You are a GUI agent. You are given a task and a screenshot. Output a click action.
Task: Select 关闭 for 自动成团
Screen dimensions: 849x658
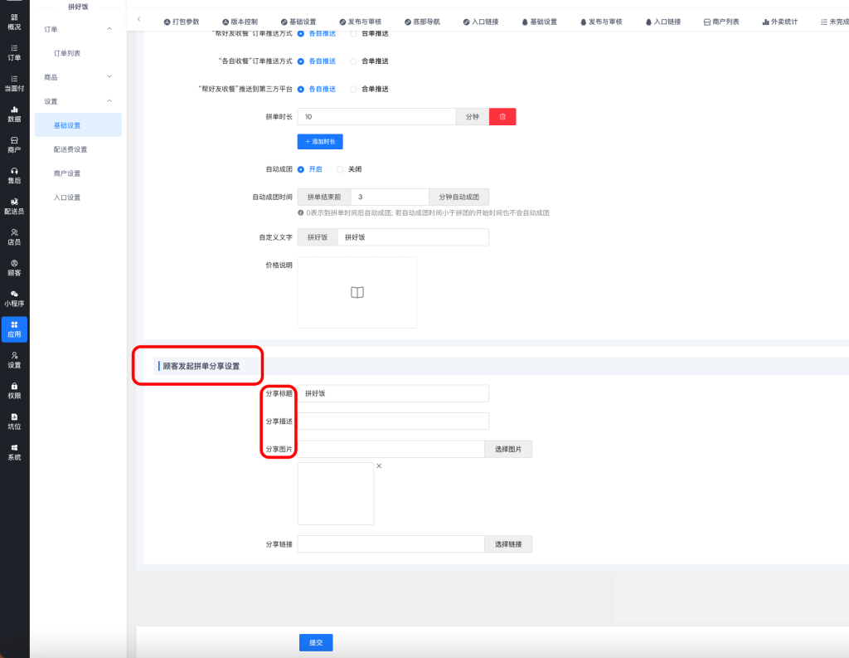click(340, 169)
